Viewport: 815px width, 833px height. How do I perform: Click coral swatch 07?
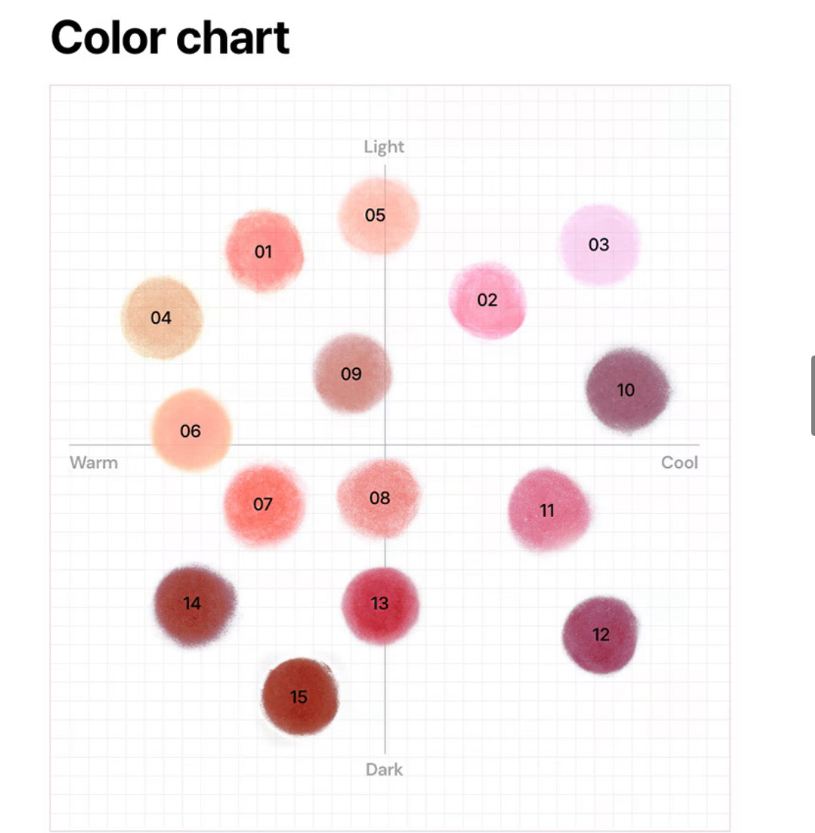click(x=263, y=504)
